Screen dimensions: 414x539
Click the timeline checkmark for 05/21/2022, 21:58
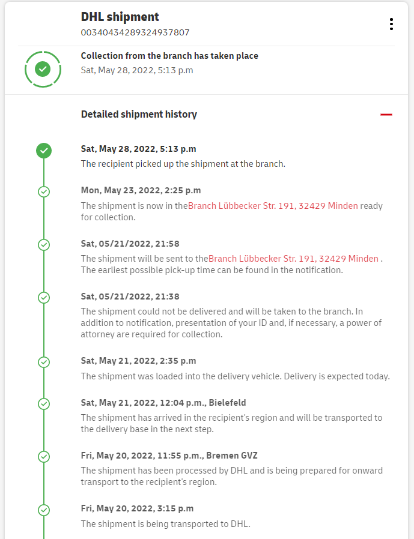point(43,245)
